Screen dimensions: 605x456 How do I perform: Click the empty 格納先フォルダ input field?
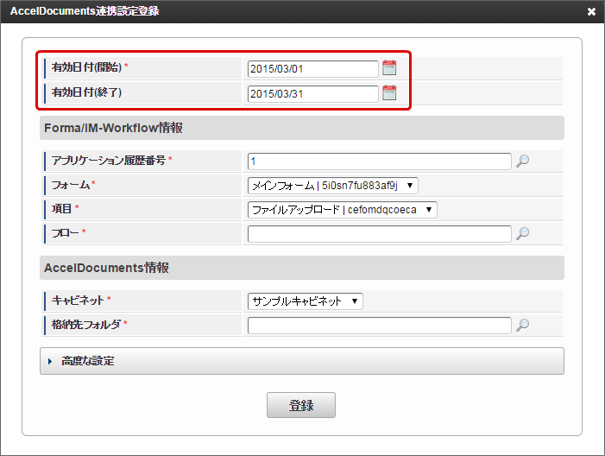point(379,326)
